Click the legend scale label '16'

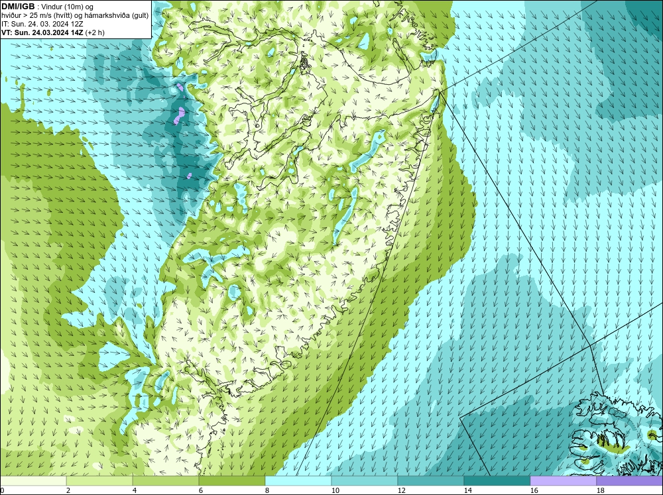534,490
